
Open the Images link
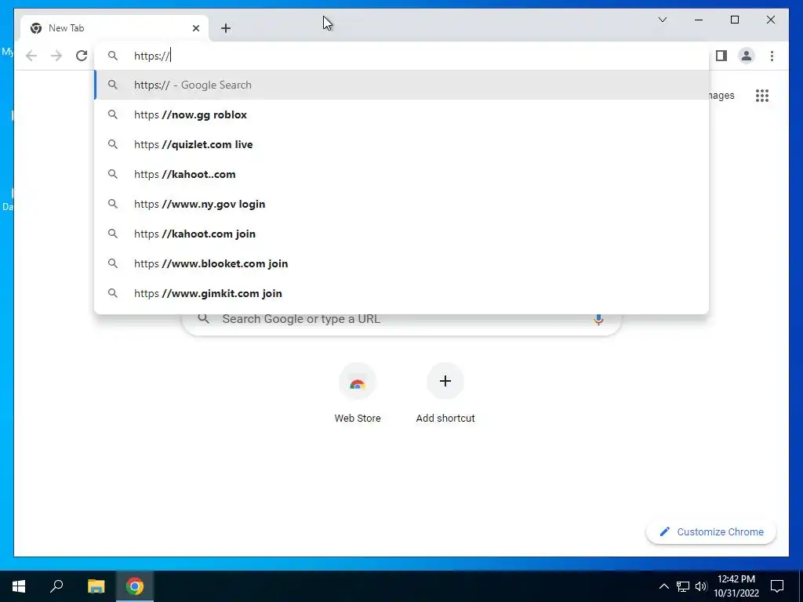pos(722,95)
